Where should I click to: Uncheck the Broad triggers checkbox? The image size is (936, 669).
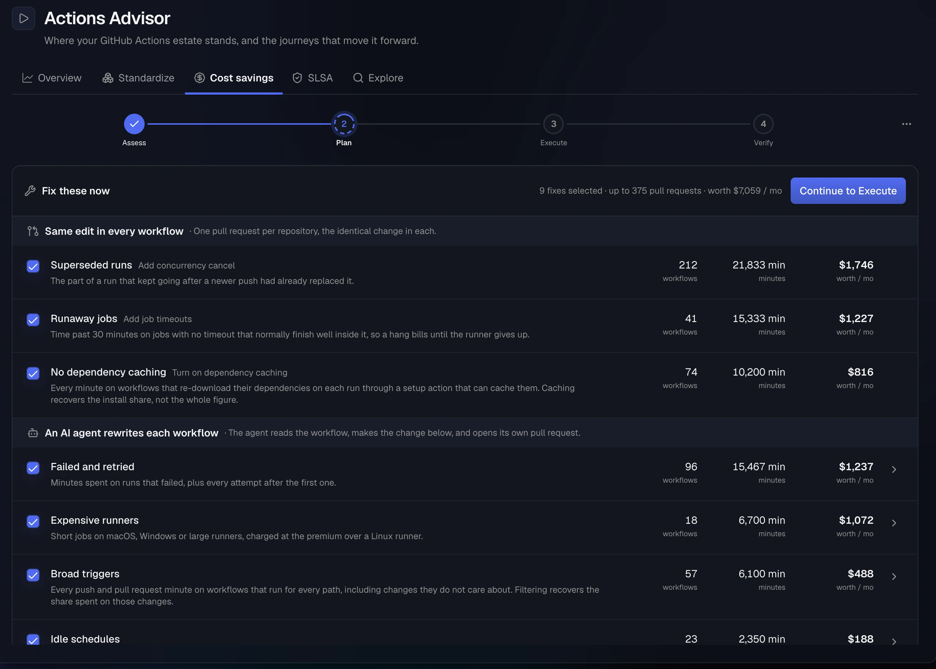[x=33, y=575]
